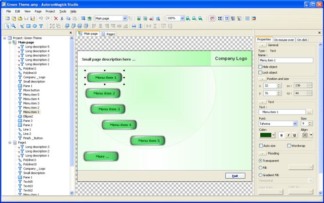Toggle the Hide object checkbox
Viewport: 324px width, 203px height.
point(260,67)
